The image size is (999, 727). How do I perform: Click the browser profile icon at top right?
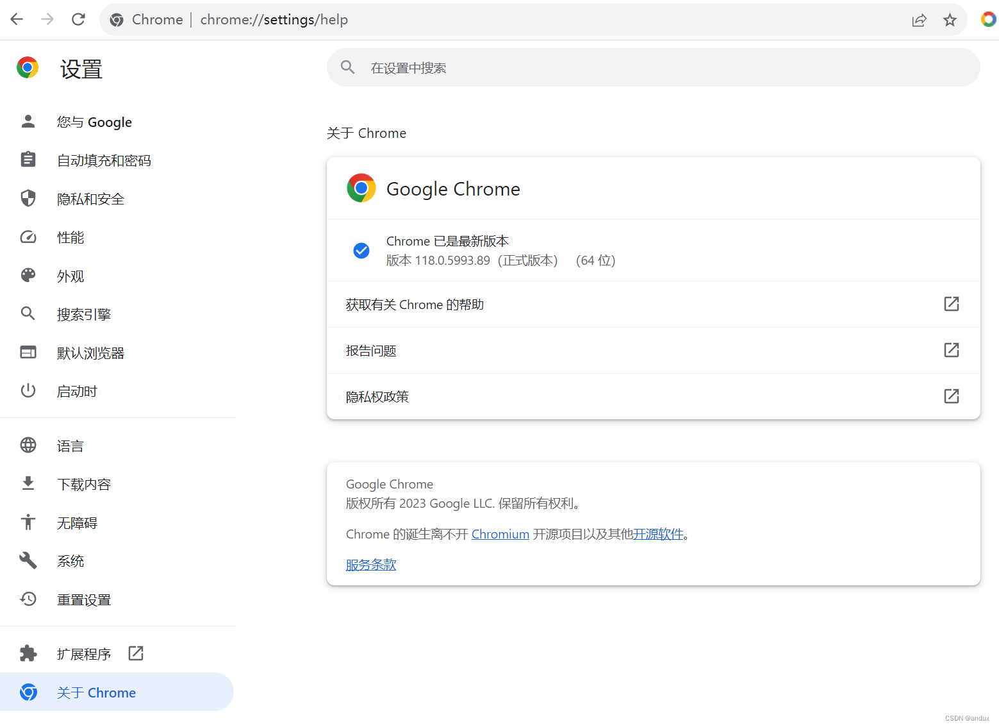[x=989, y=20]
